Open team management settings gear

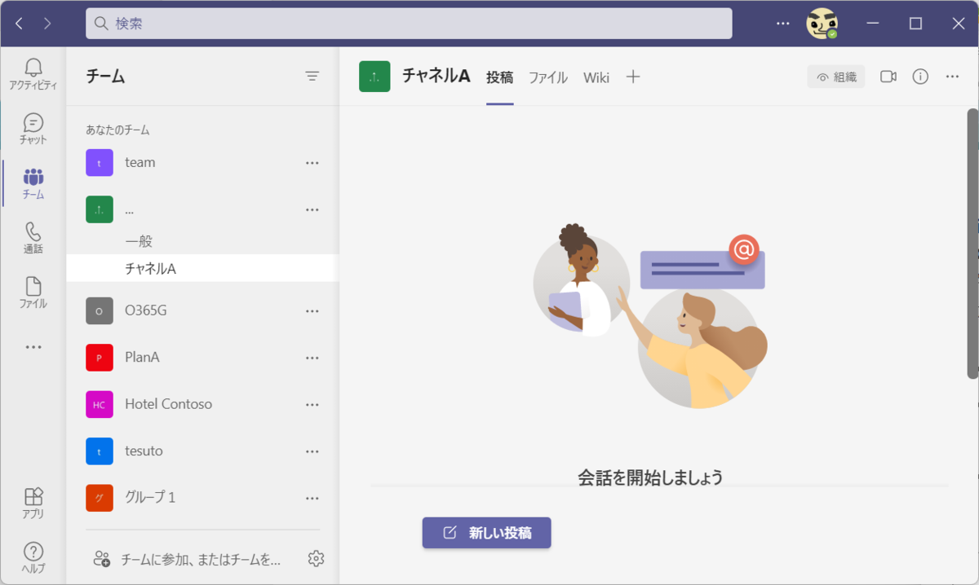coord(317,559)
